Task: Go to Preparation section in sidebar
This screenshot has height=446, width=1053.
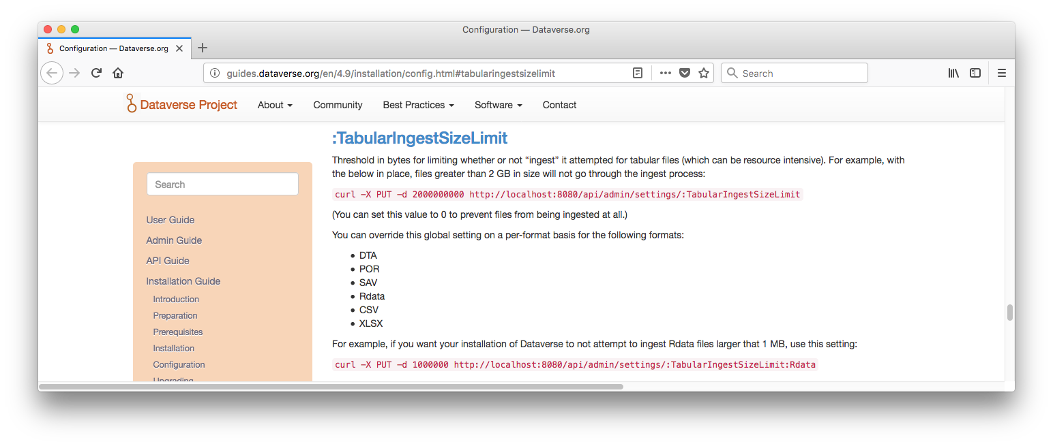Action: 175,316
